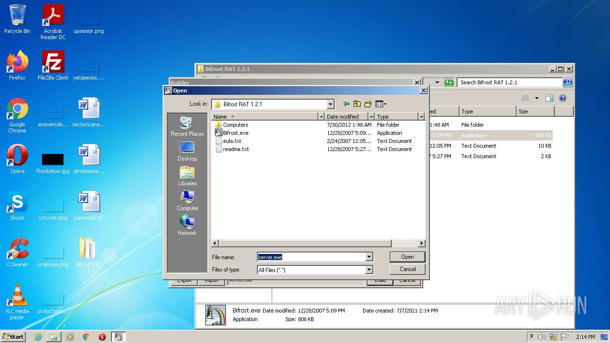The width and height of the screenshot is (610, 343).
Task: Open the Skype desktop shortcut
Action: point(17,205)
